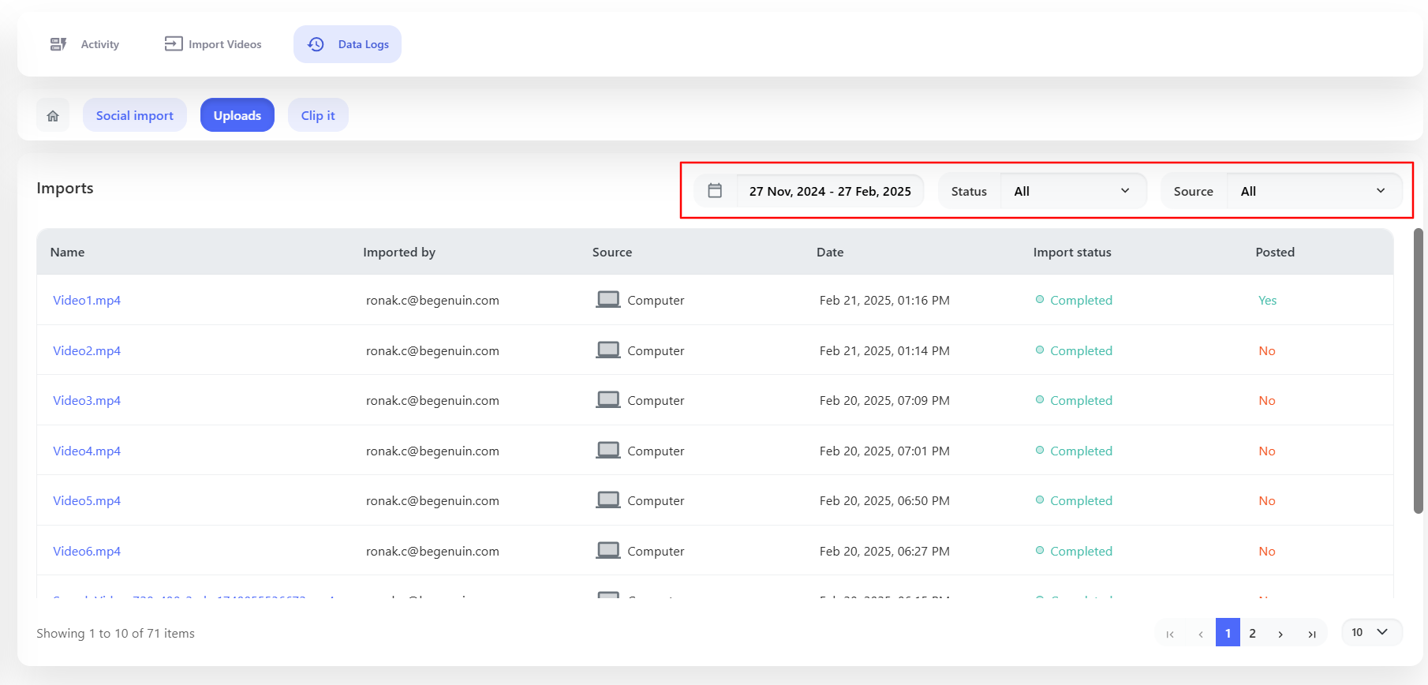Screen dimensions: 1428x685
Task: Click "Feb 21, 2025, 01:14 PM" date
Action: pyautogui.click(x=884, y=350)
